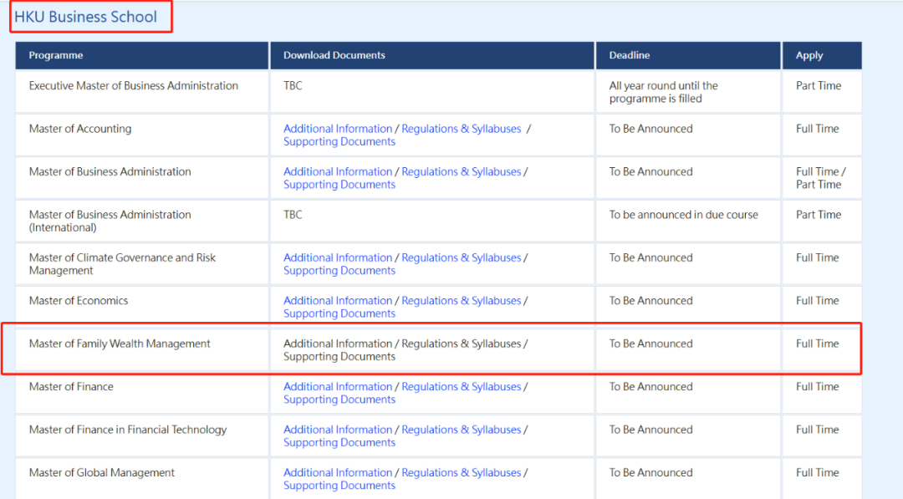Image resolution: width=903 pixels, height=499 pixels.
Task: Open Supporting Documents for Master of Business Administration
Action: (x=339, y=185)
